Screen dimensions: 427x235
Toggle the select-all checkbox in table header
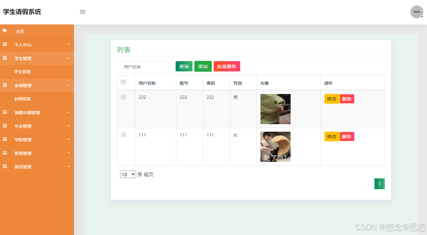[x=123, y=82]
